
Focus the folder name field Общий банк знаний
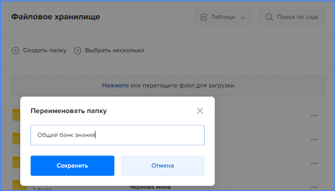point(118,135)
